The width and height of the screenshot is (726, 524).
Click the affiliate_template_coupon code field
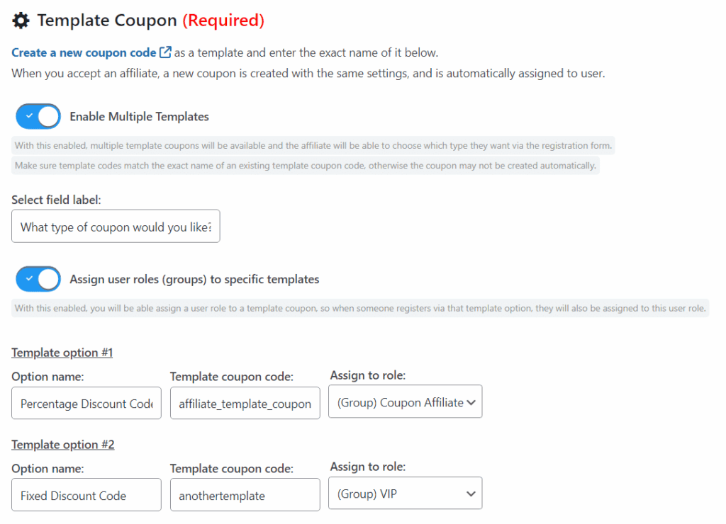pos(245,404)
